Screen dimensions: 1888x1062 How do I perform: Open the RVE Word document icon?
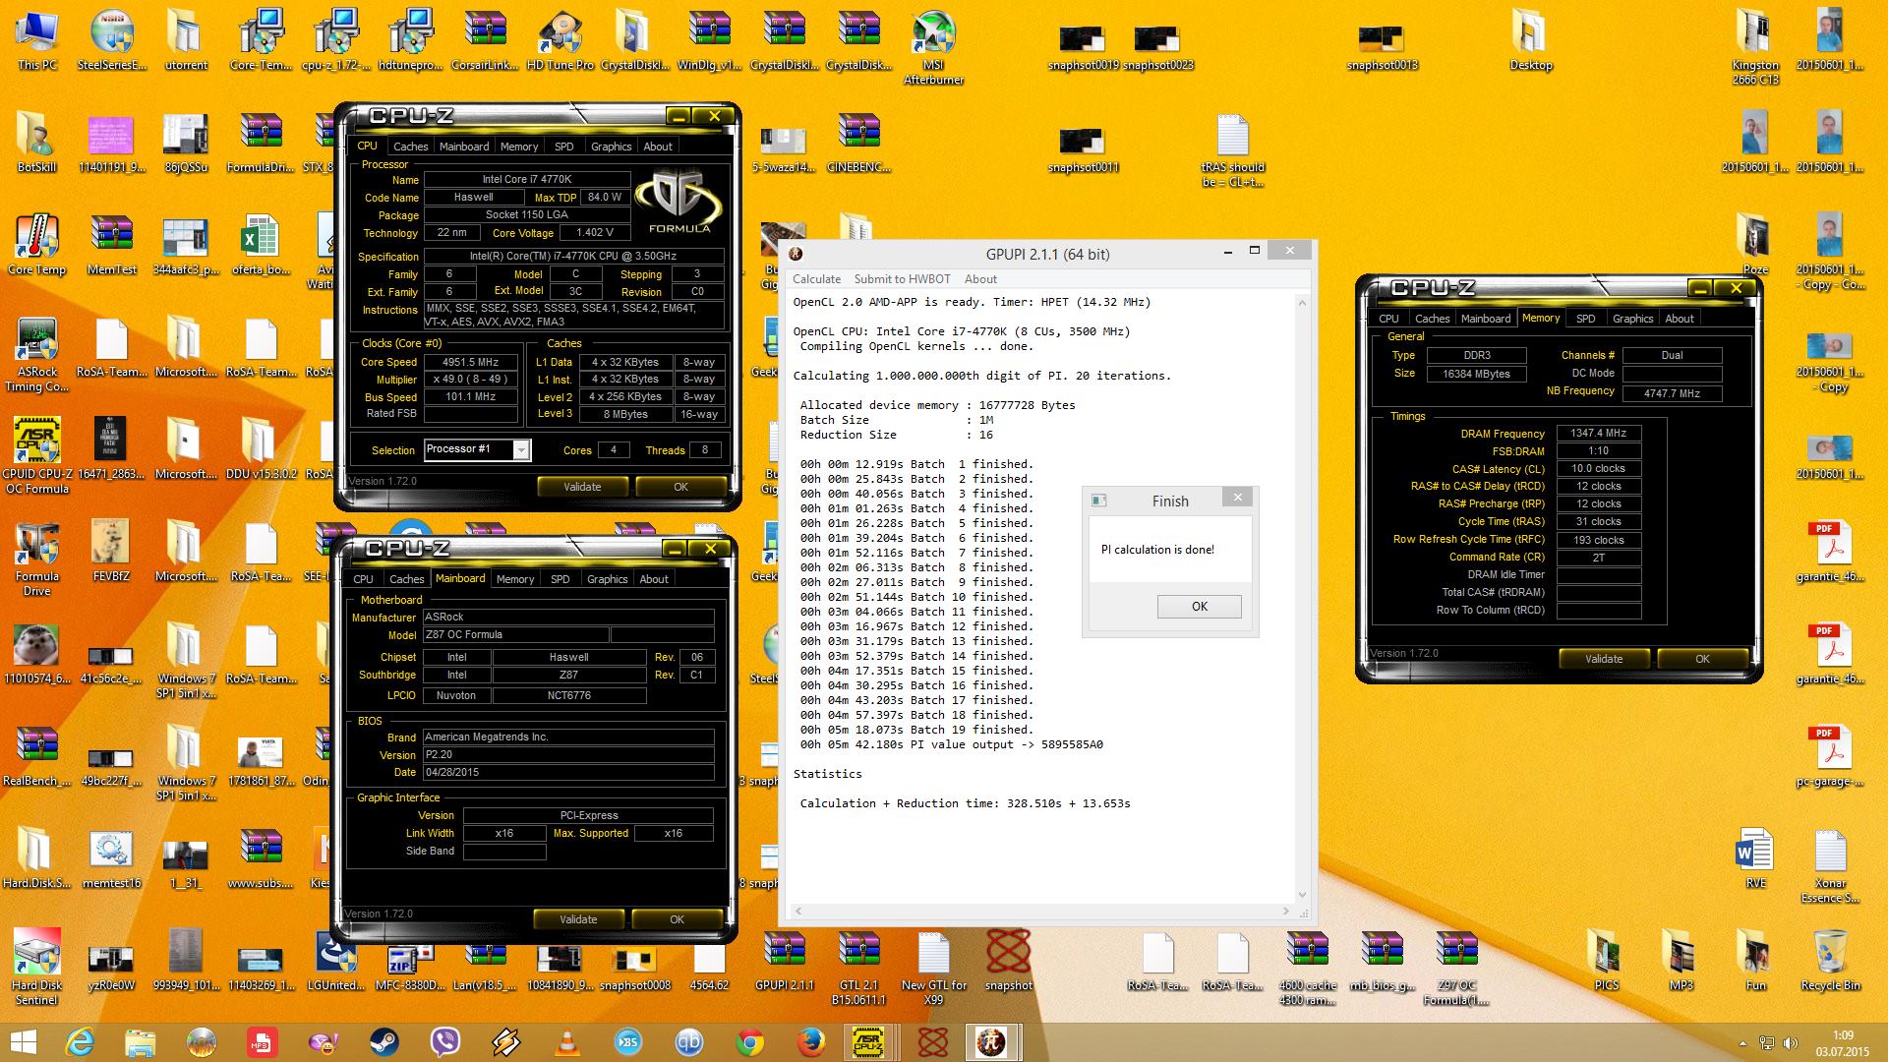[x=1755, y=857]
